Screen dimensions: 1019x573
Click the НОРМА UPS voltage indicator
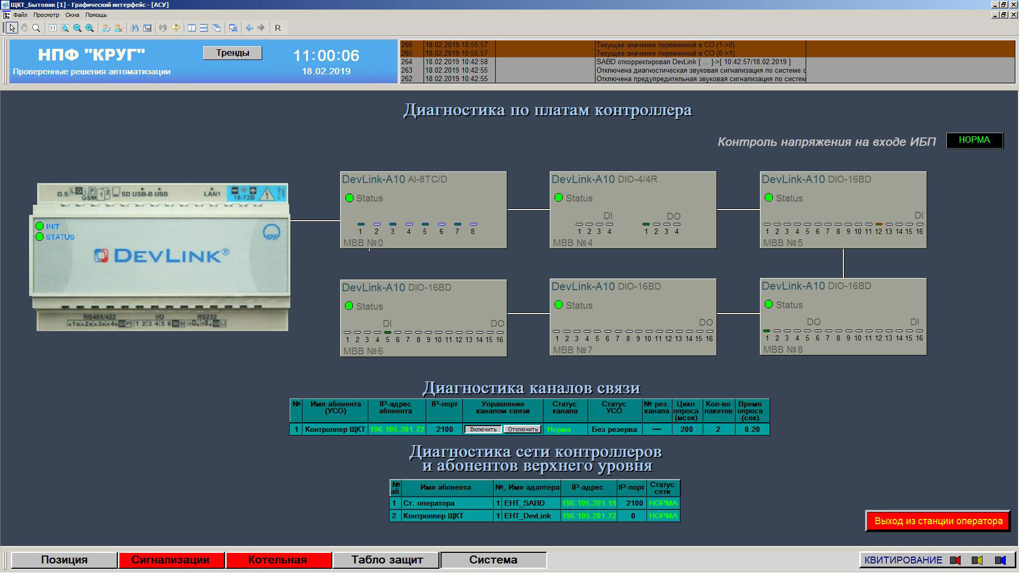974,140
